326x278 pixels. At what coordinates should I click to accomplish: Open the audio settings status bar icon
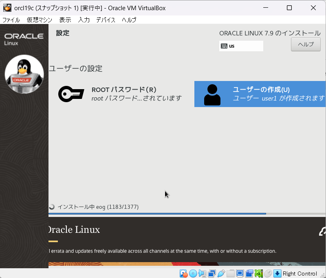[x=202, y=274]
